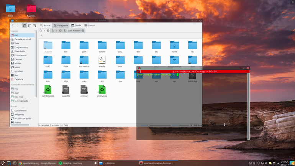Screen dimensions: 295x166
Task: Toggle Vista previa preview mode
Action: click(61, 25)
